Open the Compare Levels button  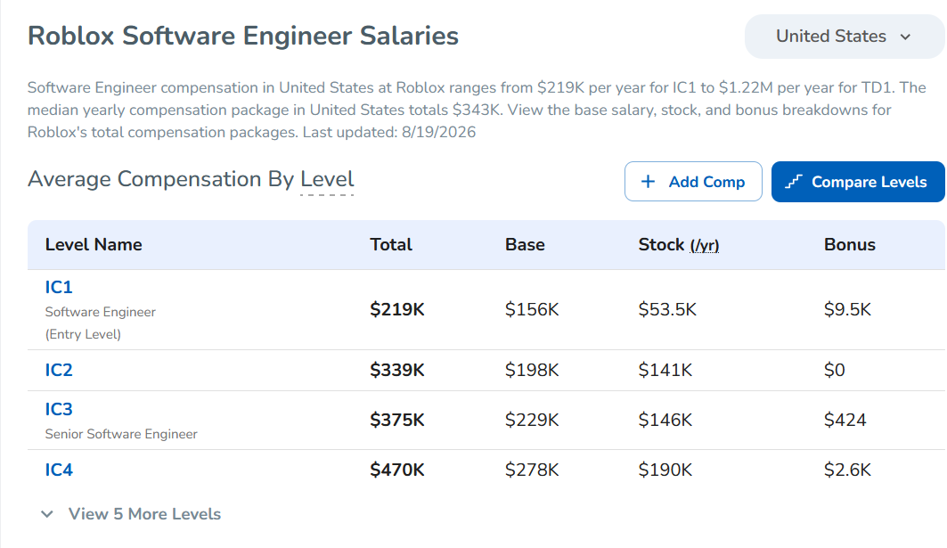pos(858,181)
